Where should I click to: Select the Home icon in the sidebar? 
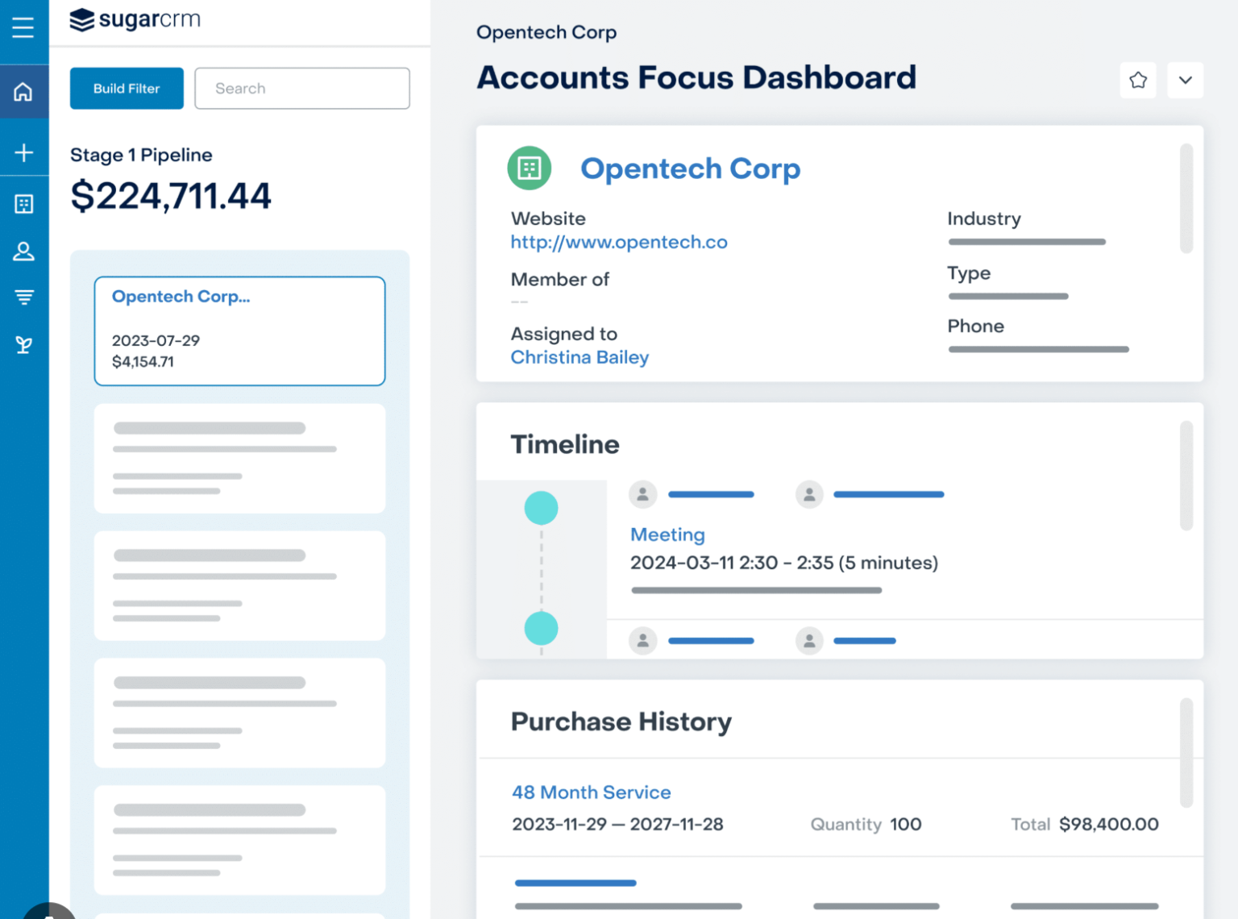pyautogui.click(x=23, y=91)
